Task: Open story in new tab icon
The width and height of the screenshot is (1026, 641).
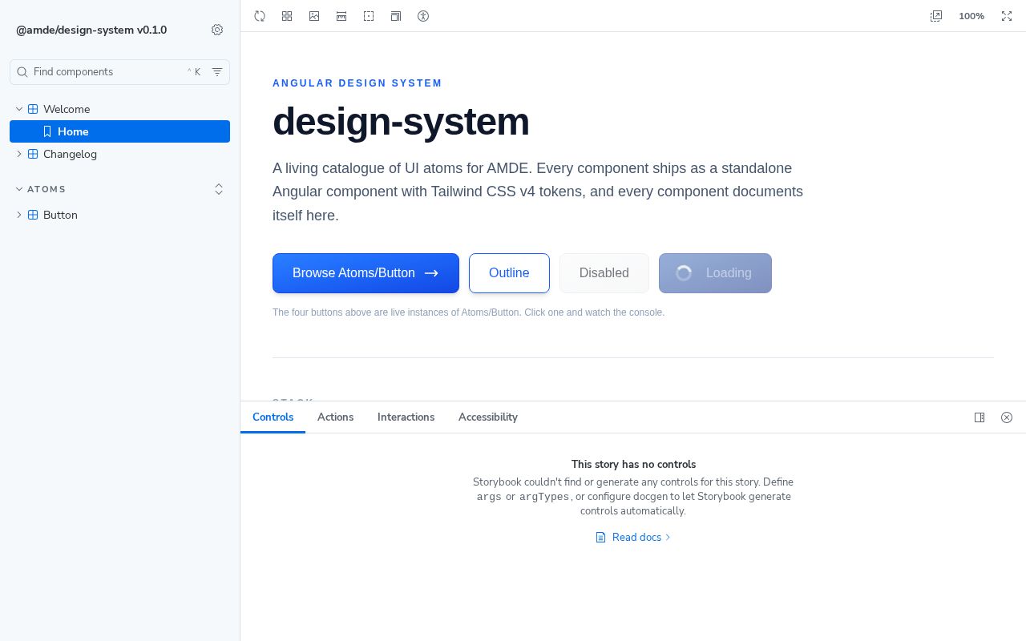Action: point(936,16)
